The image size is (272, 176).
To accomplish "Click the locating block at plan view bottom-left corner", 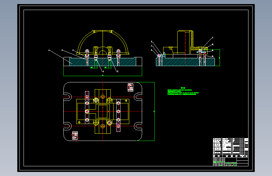I will click(x=75, y=136).
